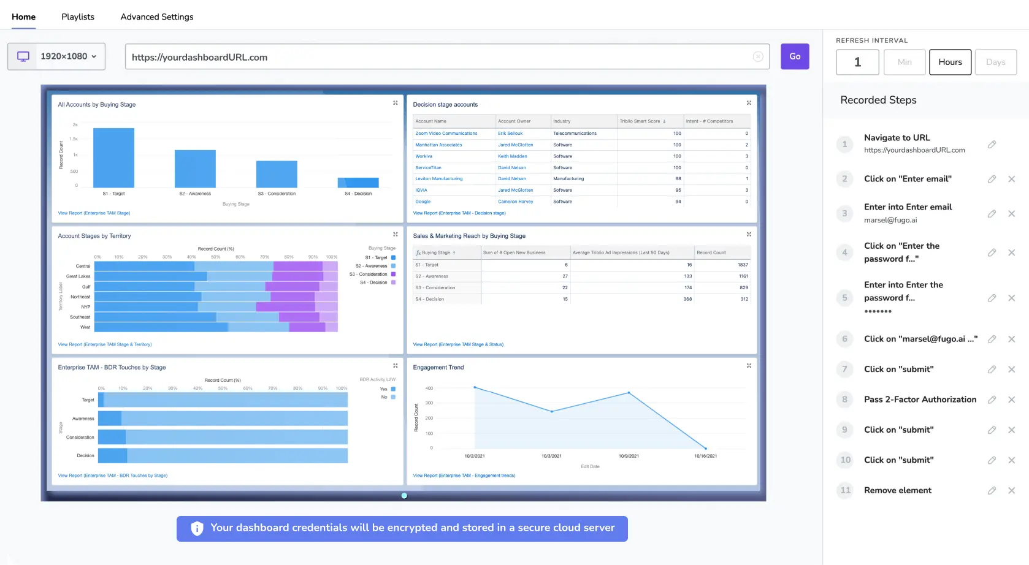Click the S3 - Consideration legend swatch

[x=393, y=274]
